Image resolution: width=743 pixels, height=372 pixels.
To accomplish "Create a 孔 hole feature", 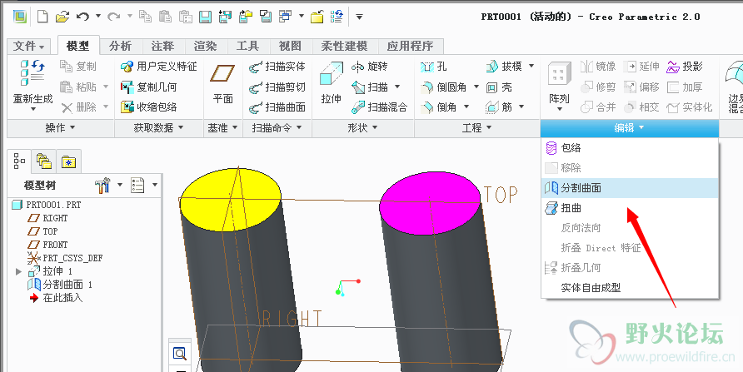I will 434,67.
